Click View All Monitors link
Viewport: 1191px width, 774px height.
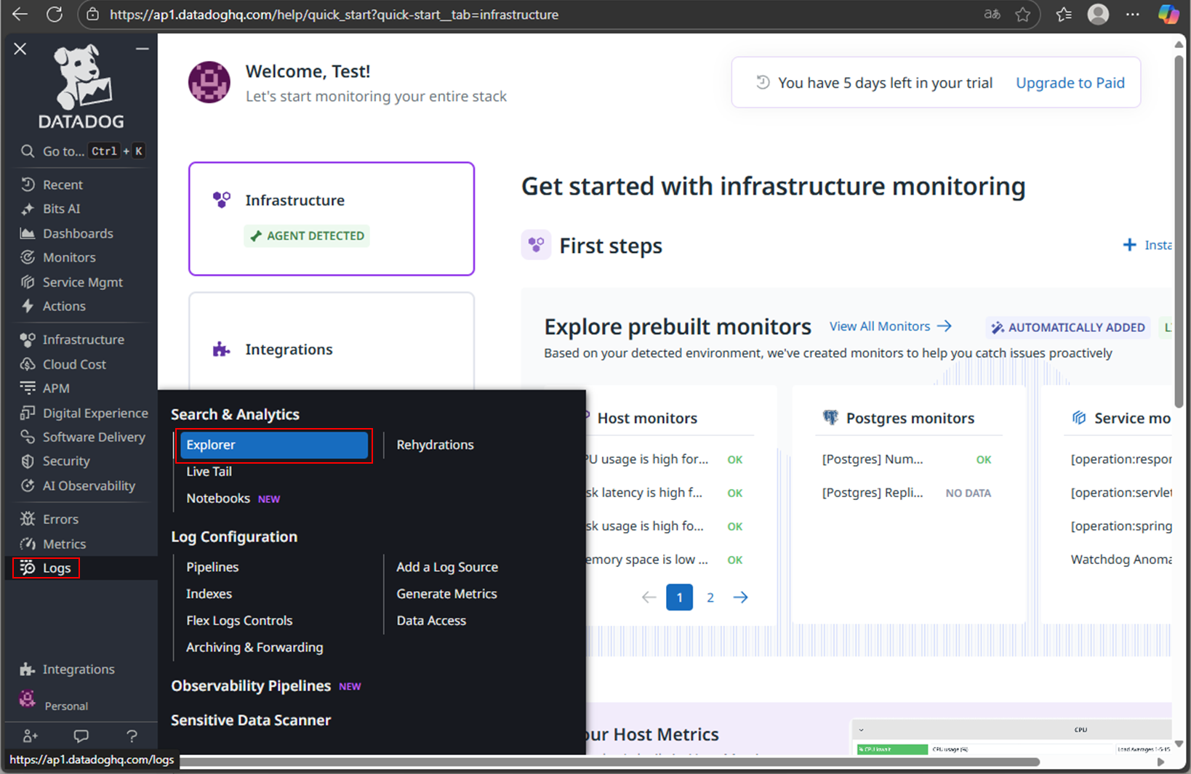pos(889,326)
